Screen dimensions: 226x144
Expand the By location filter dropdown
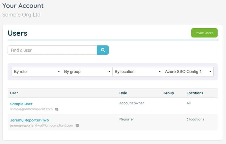(x=138, y=71)
